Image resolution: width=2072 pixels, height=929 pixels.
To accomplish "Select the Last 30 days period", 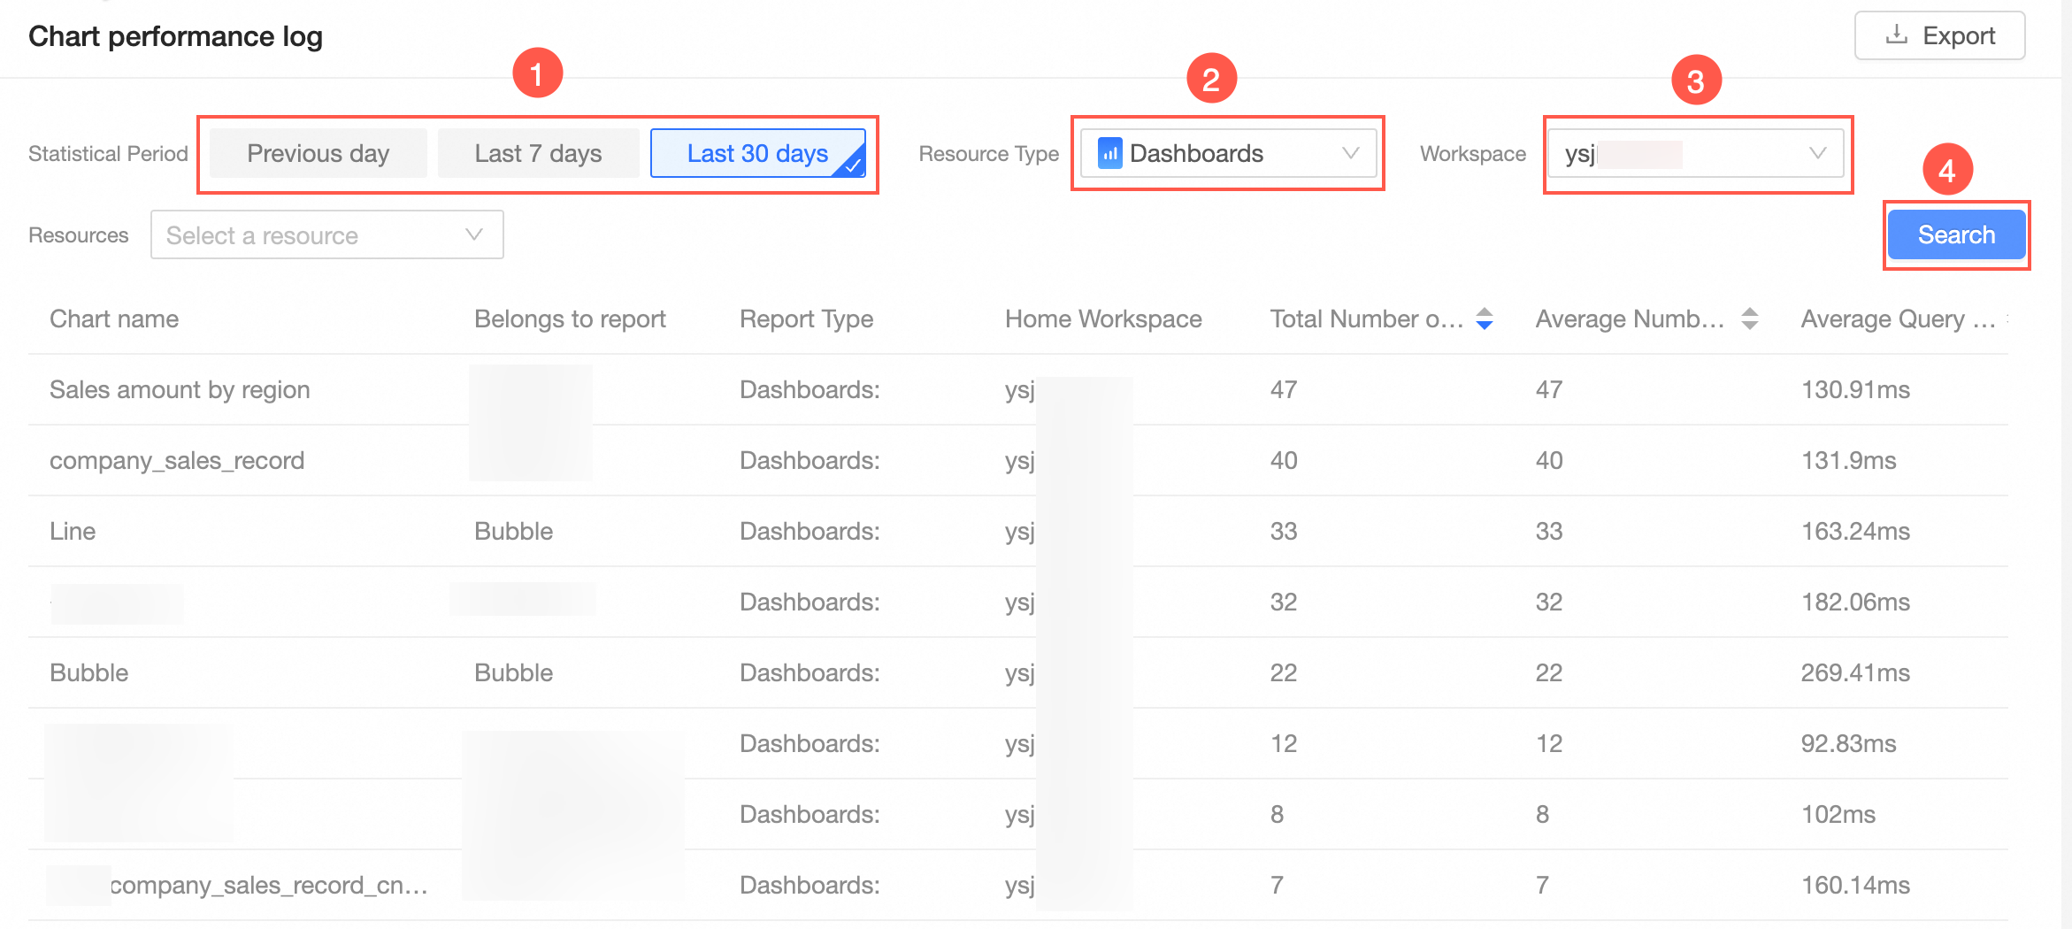I will click(758, 153).
